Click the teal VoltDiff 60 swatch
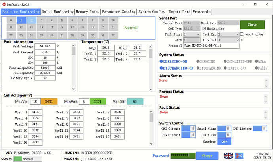Image resolution: width=273 pixels, height=162 pixels. (135, 102)
